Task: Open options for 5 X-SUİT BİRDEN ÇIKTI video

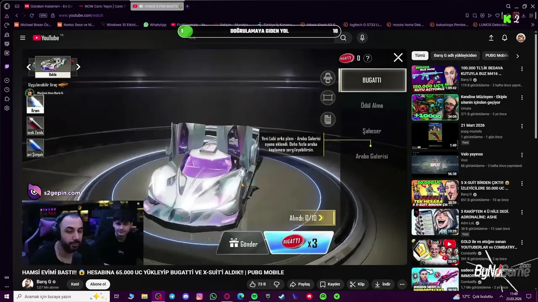Action: click(522, 184)
